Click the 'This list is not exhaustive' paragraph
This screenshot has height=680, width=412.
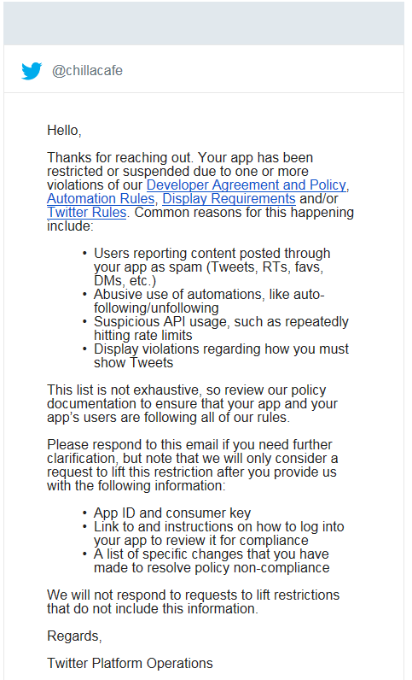192,403
